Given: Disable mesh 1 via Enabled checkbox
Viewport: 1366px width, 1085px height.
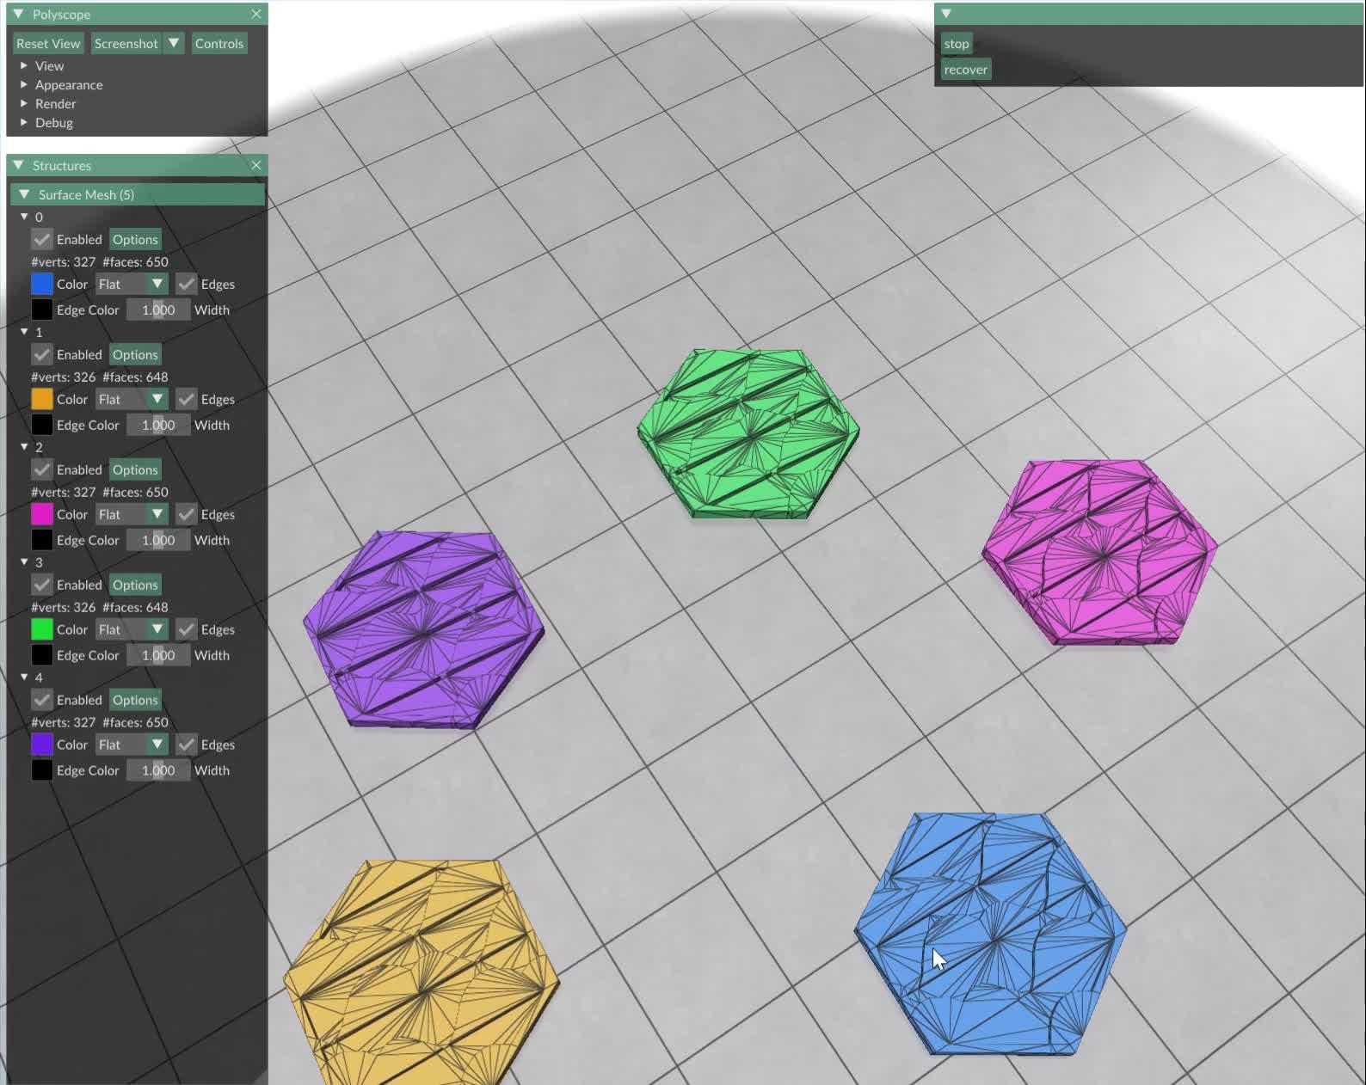Looking at the screenshot, I should click(x=41, y=354).
